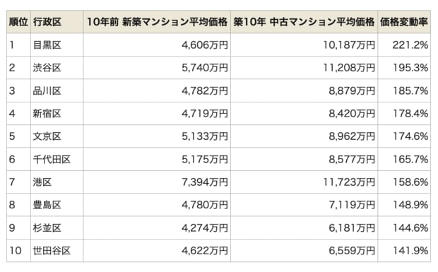Viewport: 438px width, 272px height.
Task: Click the 10,187万円 used price cell
Action: [x=304, y=45]
